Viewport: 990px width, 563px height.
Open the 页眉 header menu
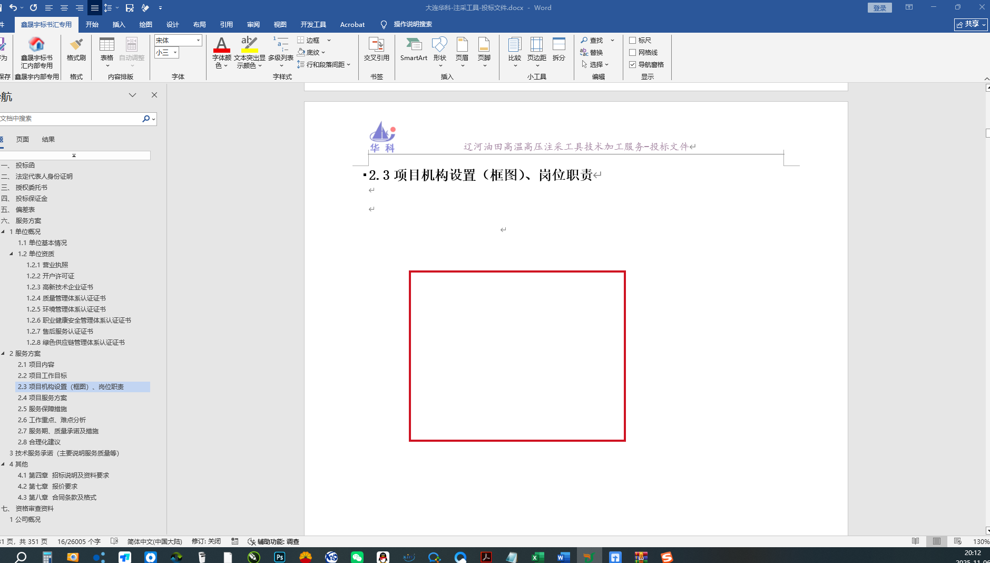tap(462, 53)
